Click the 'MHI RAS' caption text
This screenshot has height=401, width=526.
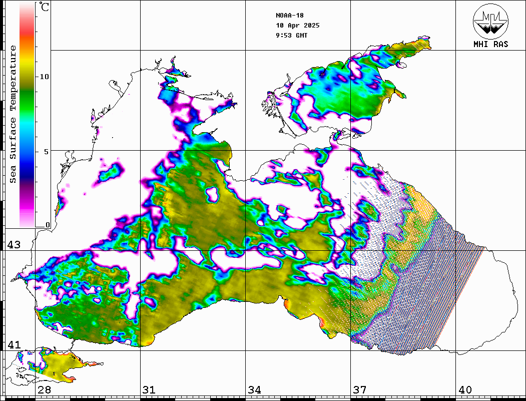point(490,44)
